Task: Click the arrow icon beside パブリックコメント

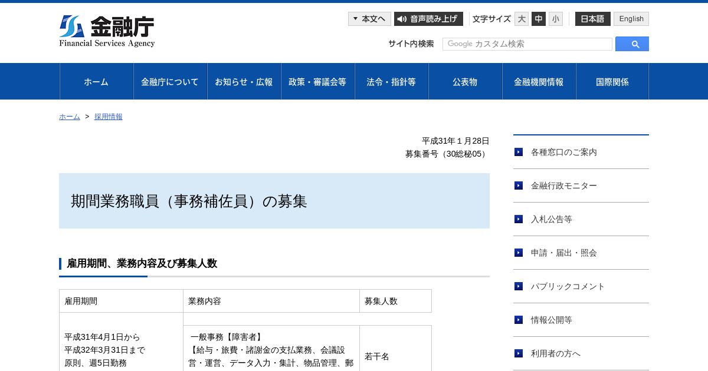Action: pos(519,286)
